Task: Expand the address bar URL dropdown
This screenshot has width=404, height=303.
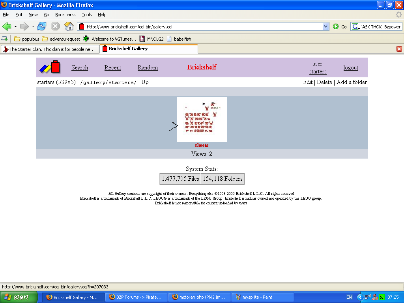Action: (x=325, y=26)
